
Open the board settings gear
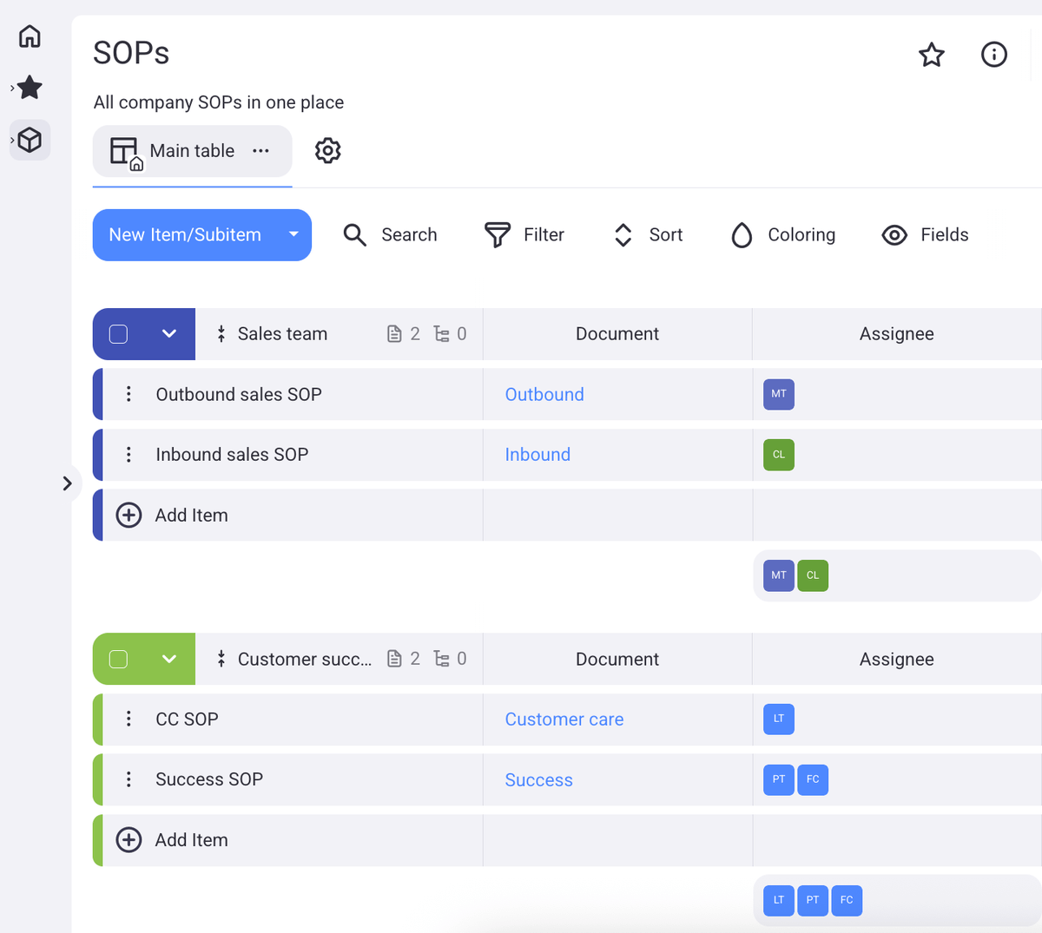327,149
